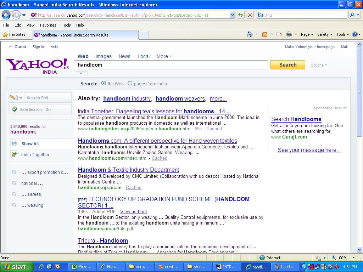
Task: Click magnifier icon next to weaving suggestion
Action: [14, 205]
